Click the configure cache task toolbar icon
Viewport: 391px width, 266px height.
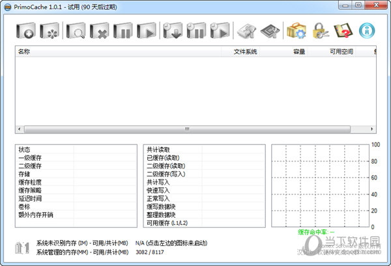50,31
